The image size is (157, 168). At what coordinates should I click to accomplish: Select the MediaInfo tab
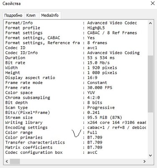50,15
